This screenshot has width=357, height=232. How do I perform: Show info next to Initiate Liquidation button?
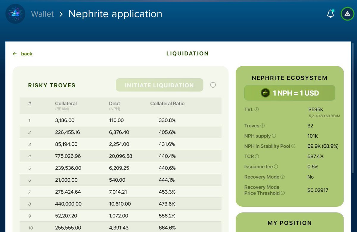tap(213, 85)
